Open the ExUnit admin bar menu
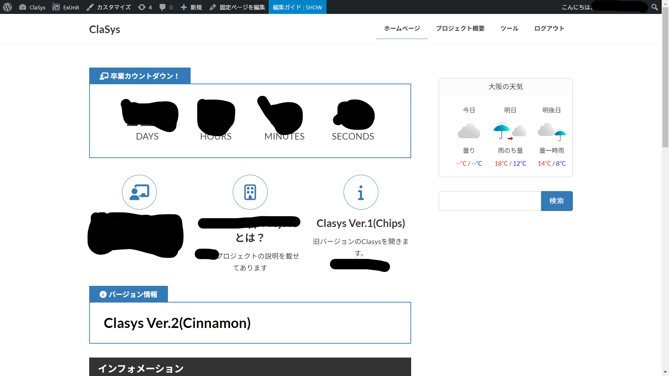Screen dimensions: 669x376 pos(66,7)
